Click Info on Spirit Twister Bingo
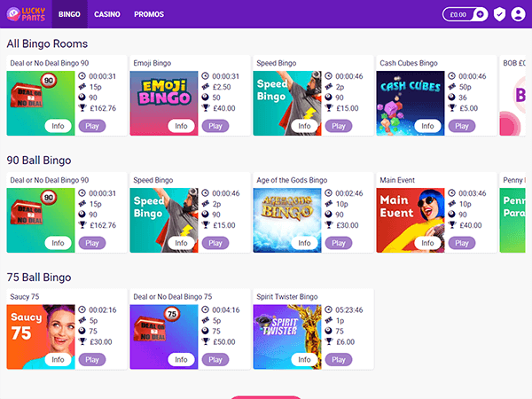This screenshot has width=532, height=399. (x=304, y=360)
